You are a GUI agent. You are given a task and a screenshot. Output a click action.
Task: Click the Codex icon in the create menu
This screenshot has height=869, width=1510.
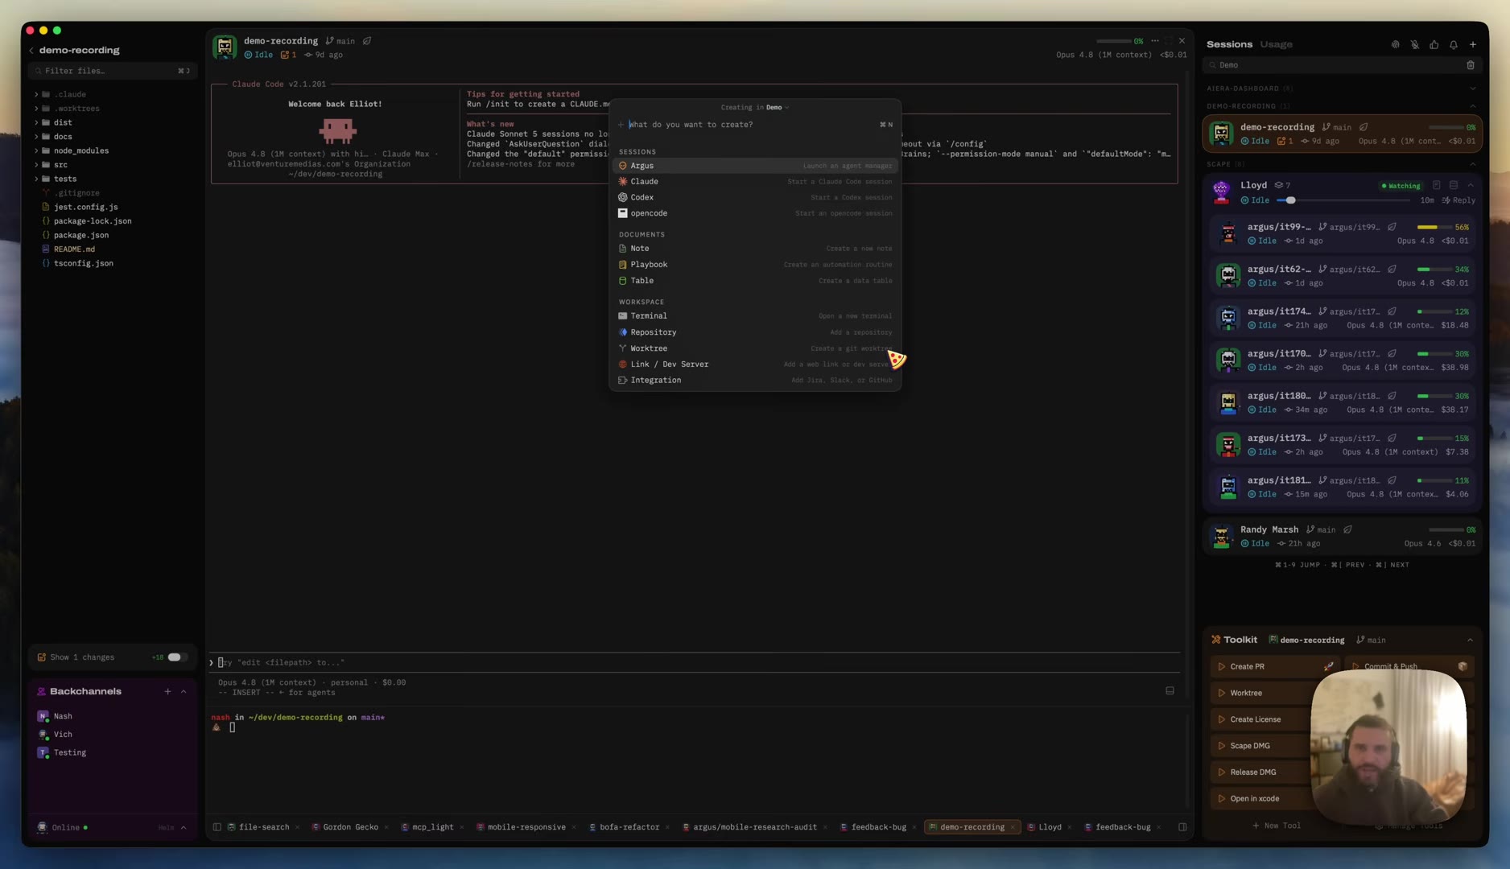(x=622, y=198)
